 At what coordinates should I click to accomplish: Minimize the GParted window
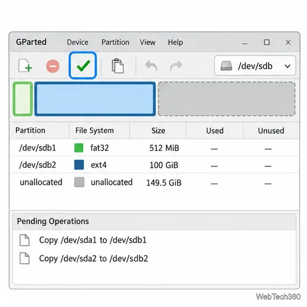[245, 43]
